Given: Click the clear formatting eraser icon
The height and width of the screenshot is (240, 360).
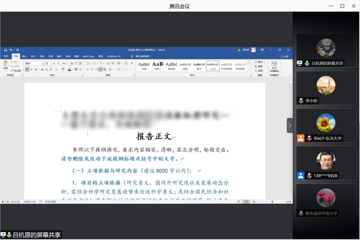Looking at the screenshot, I should (x=72, y=63).
